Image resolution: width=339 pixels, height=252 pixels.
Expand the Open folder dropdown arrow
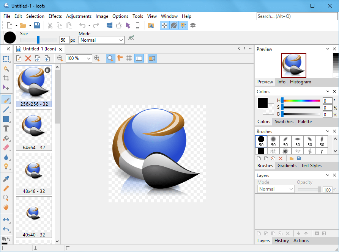30,26
